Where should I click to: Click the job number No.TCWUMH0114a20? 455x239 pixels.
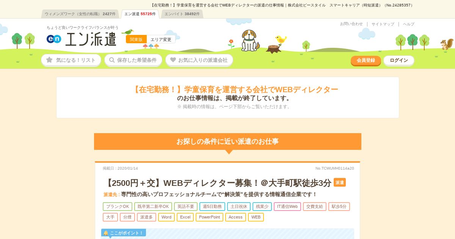point(335,168)
